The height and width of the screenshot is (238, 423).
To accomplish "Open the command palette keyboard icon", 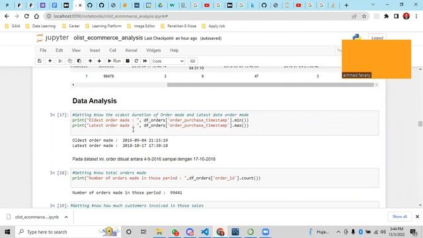I will click(x=192, y=61).
